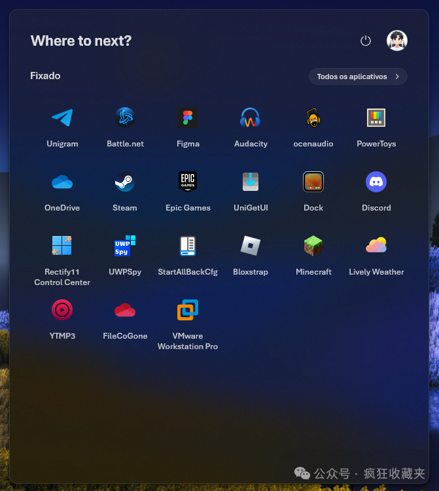Open the YTMP3 play icon
Viewport: 439px width, 491px height.
pos(62,310)
